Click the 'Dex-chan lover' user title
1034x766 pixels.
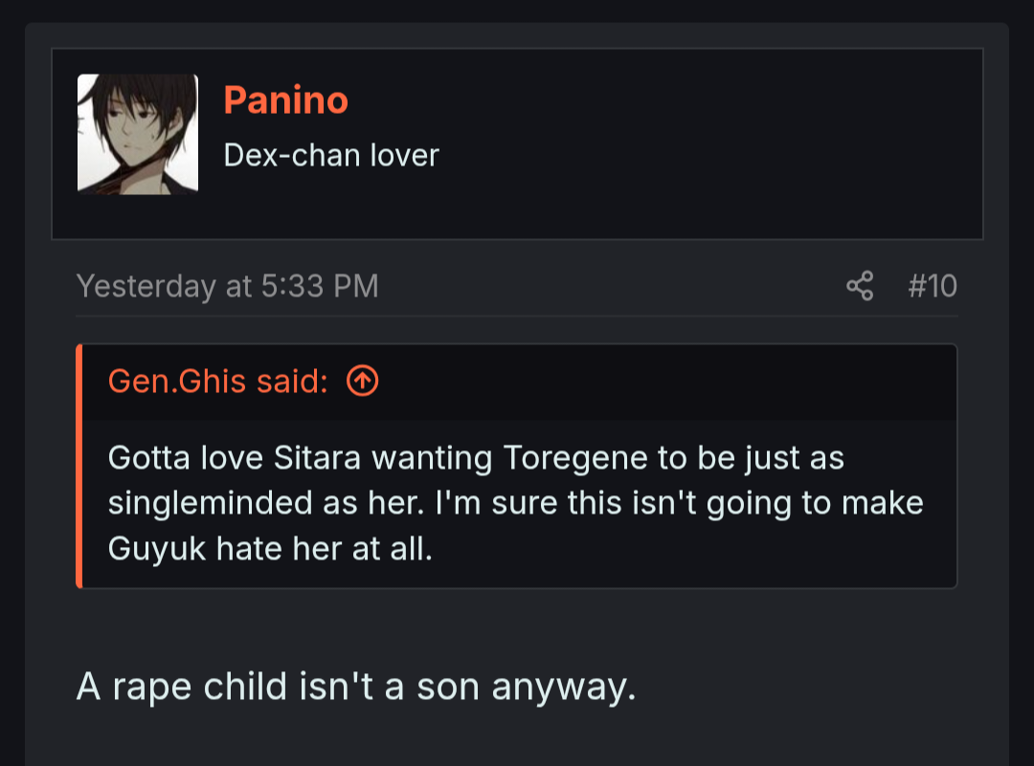tap(331, 156)
